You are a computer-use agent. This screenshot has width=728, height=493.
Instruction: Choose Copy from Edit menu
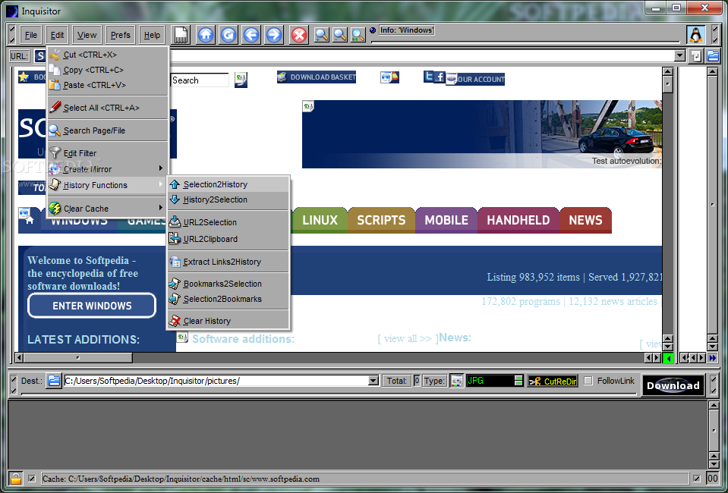click(x=107, y=70)
